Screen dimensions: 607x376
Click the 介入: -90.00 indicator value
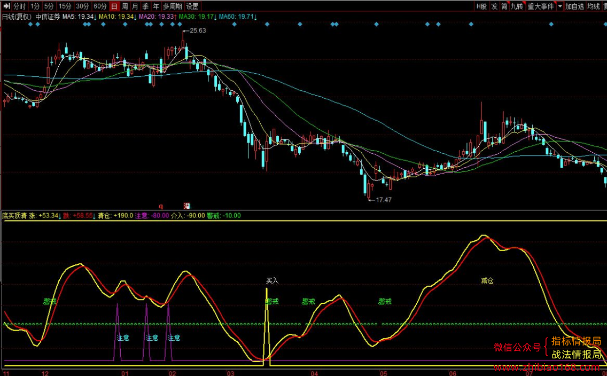point(188,215)
